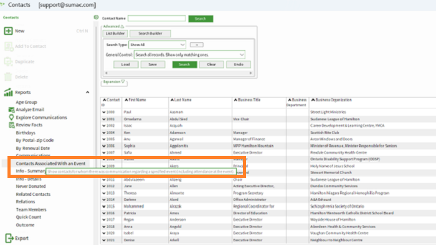Click the Export icon
This screenshot has width=436, height=245.
(x=9, y=238)
